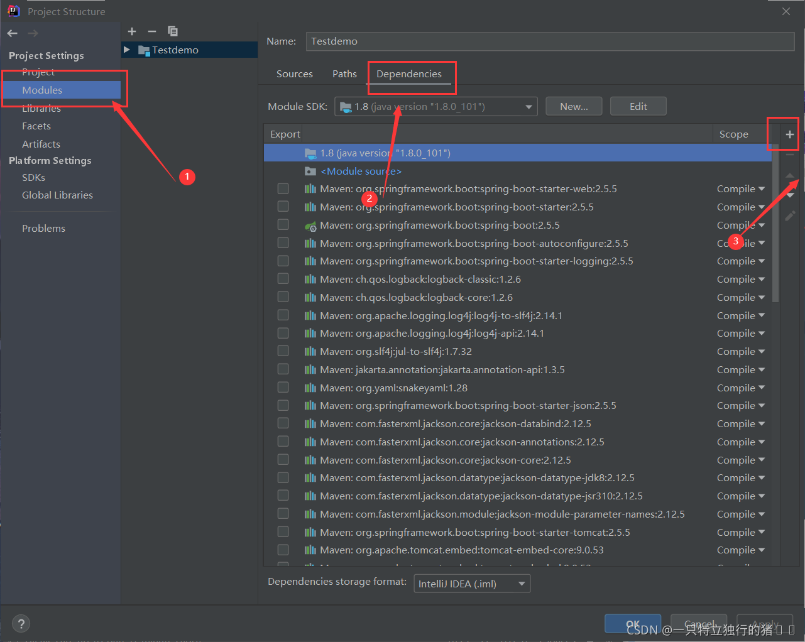Click the Testdemo module folder icon
This screenshot has height=642, width=805.
pyautogui.click(x=144, y=50)
